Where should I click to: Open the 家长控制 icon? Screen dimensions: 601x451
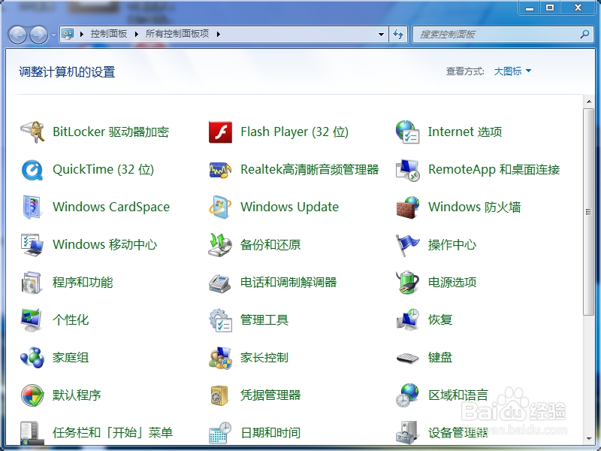click(220, 358)
